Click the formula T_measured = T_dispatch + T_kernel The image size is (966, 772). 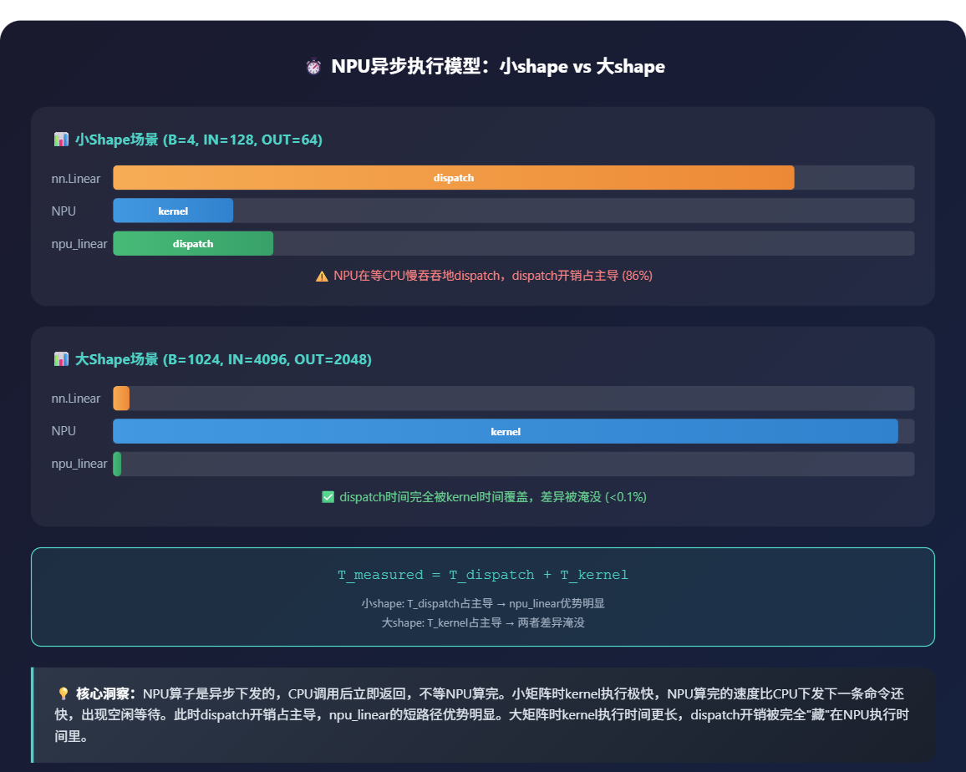coord(483,575)
